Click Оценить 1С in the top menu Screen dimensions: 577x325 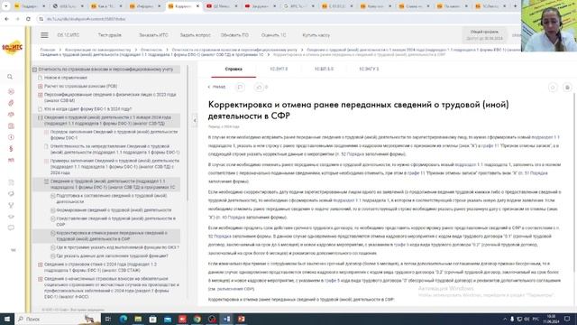[273, 35]
